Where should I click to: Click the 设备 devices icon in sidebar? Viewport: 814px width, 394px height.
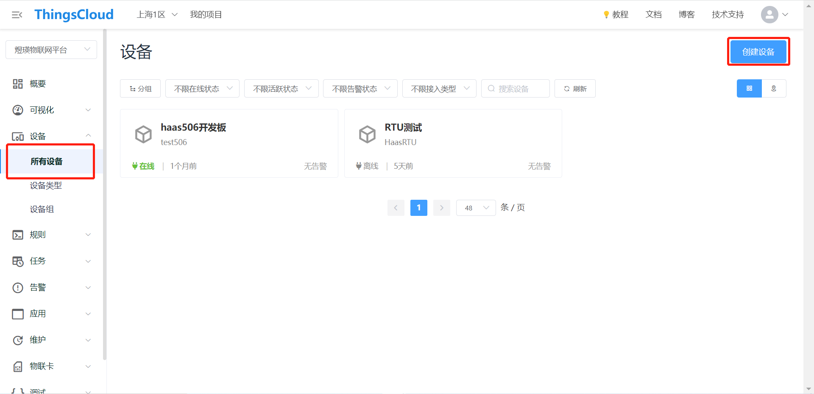(18, 137)
